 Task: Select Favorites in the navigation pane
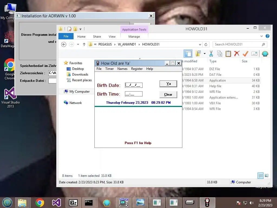pos(76,63)
